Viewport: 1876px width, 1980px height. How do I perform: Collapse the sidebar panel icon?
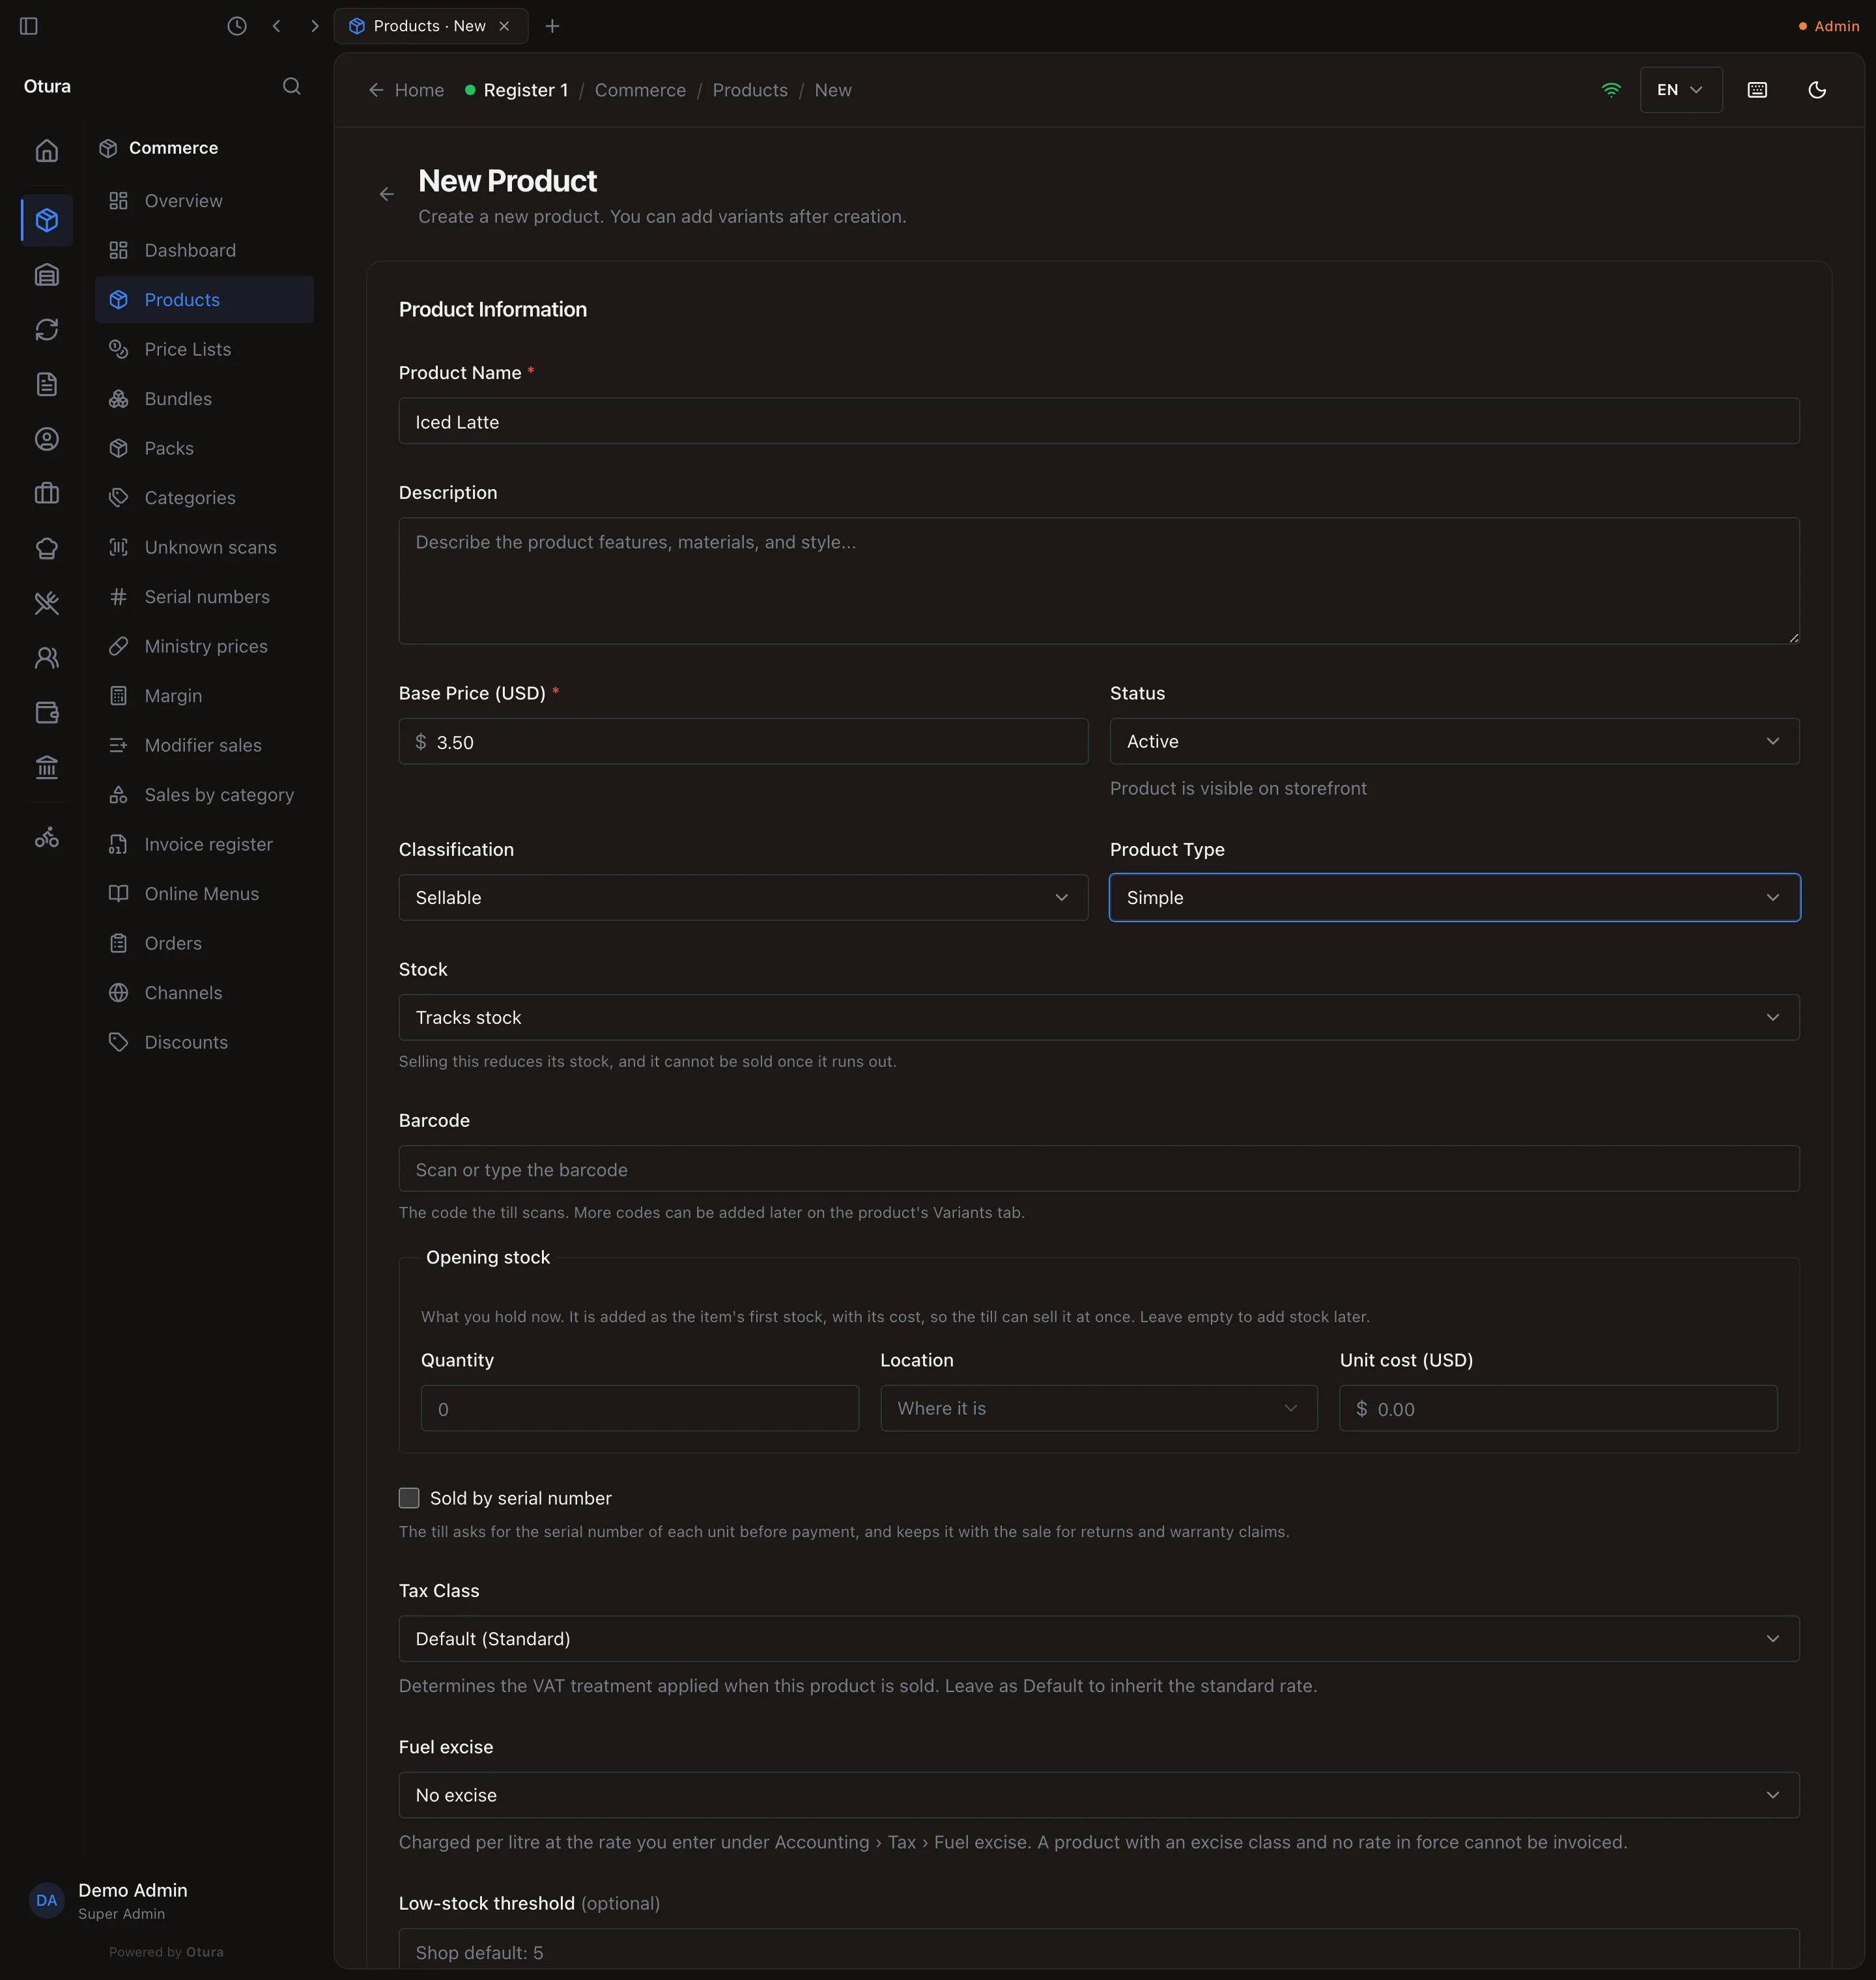click(29, 26)
